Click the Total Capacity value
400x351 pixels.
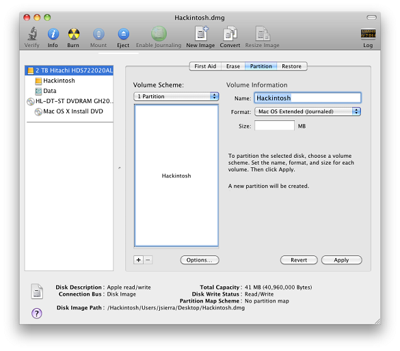click(278, 287)
